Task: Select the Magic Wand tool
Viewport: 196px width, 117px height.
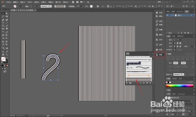Action: [x=3, y=16]
